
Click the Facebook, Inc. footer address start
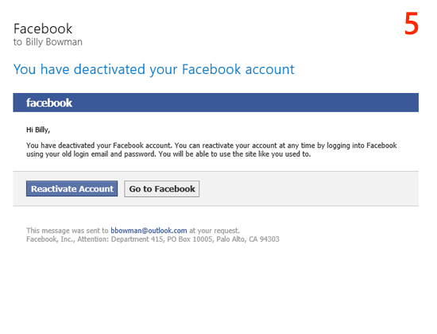(x=50, y=239)
